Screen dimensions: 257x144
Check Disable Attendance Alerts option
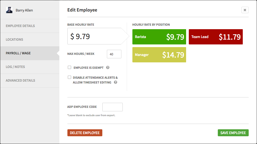(70, 77)
